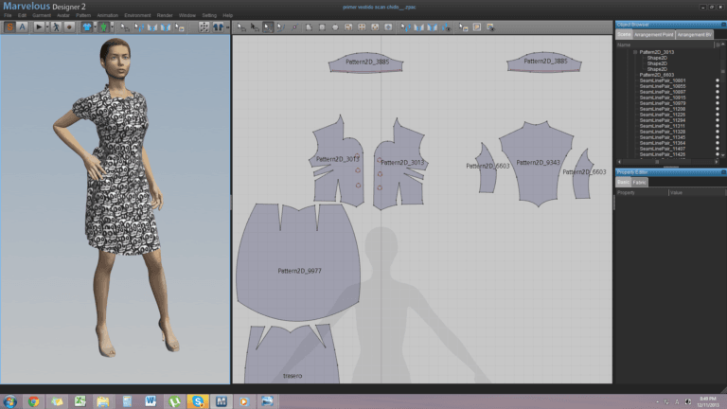Switch to the Fabric tab in Property Editor
Viewport: 727px width, 409px height.
click(640, 182)
